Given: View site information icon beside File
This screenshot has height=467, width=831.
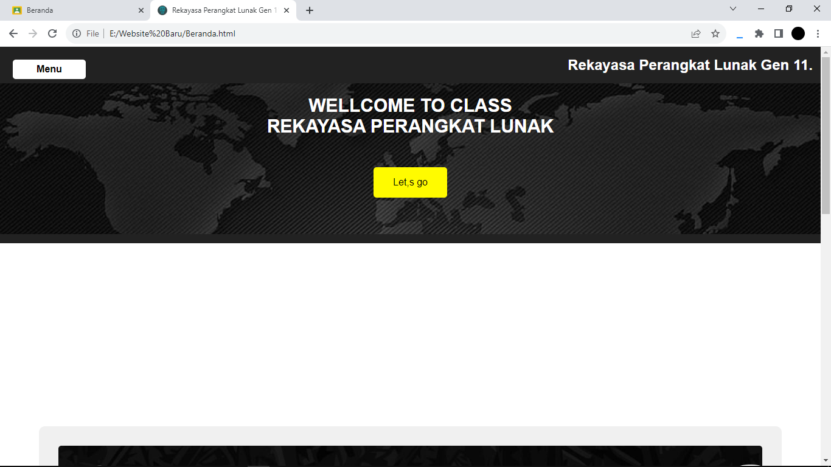Looking at the screenshot, I should coord(77,33).
